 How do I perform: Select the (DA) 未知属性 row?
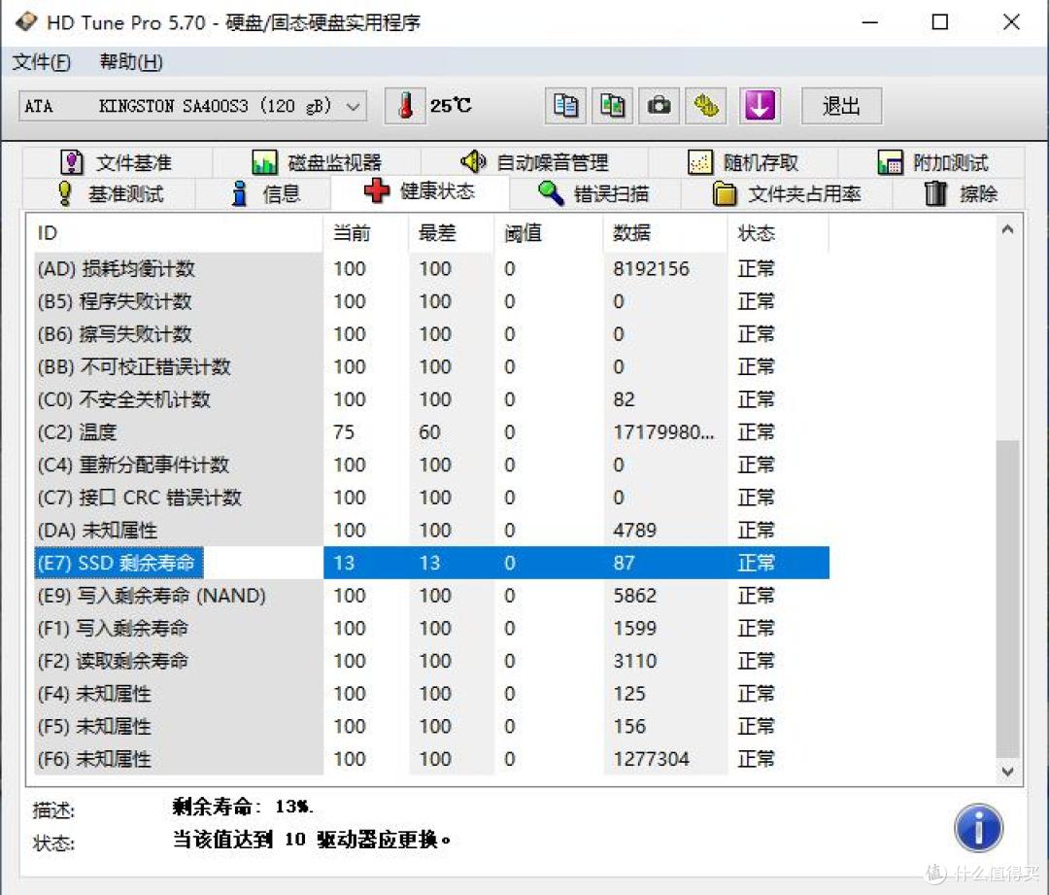pyautogui.click(x=431, y=531)
